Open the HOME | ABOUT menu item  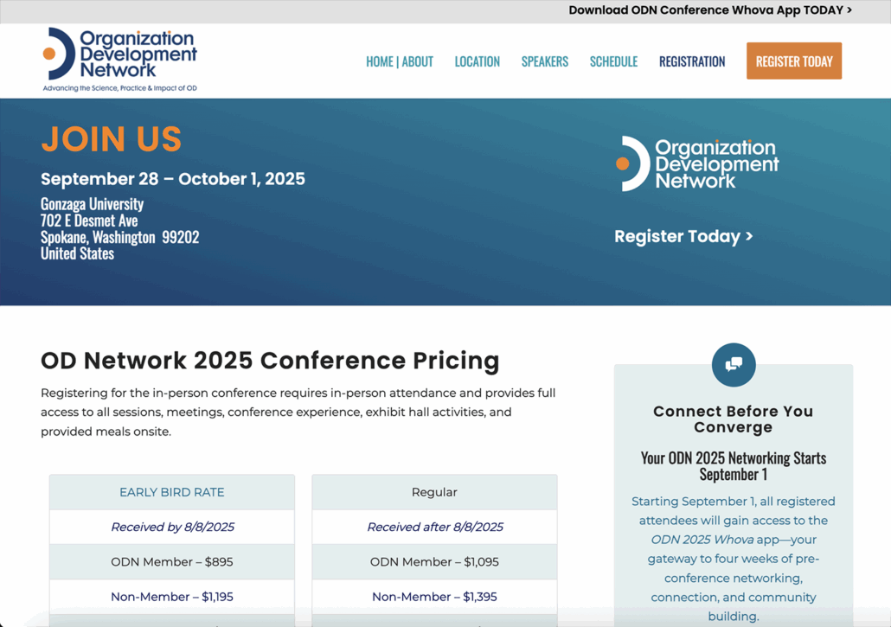click(x=400, y=61)
